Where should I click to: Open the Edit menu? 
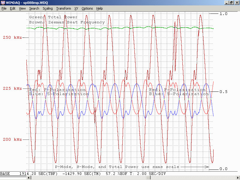(13, 8)
